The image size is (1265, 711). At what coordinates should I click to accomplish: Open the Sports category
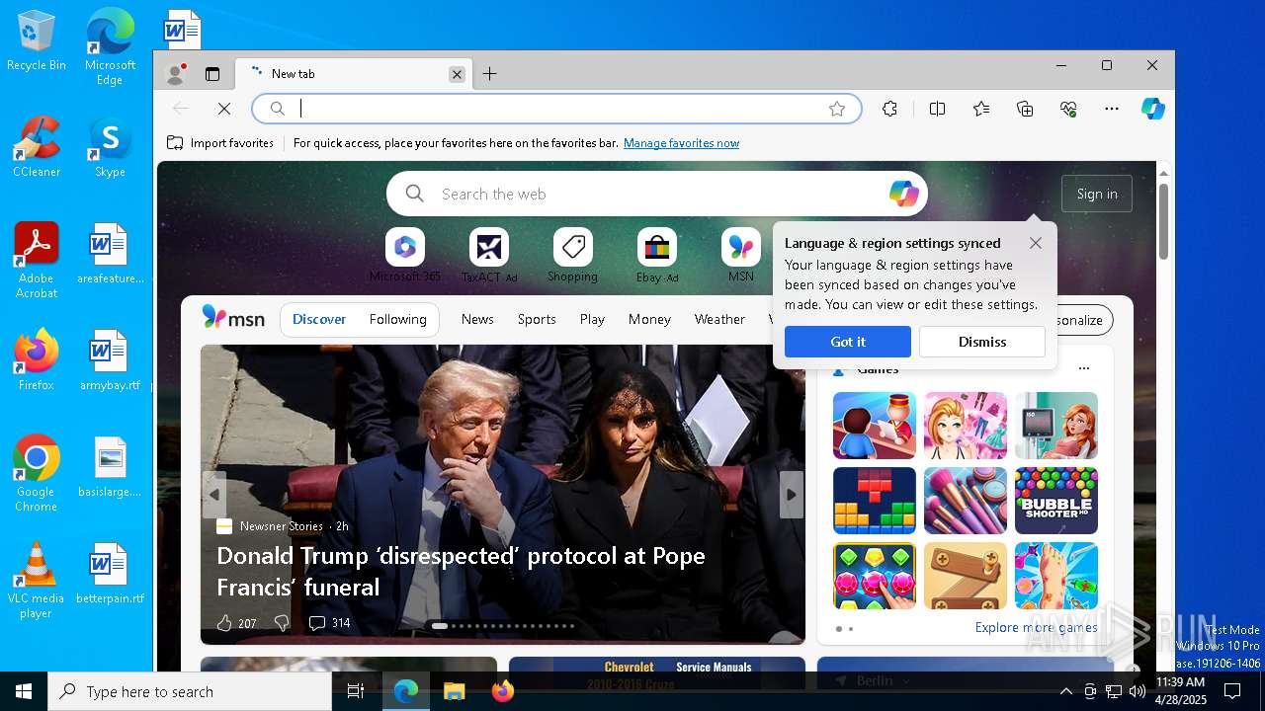coord(537,319)
